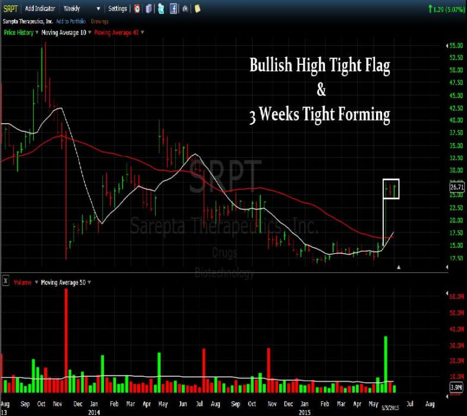Open the Settings menu

(x=118, y=9)
